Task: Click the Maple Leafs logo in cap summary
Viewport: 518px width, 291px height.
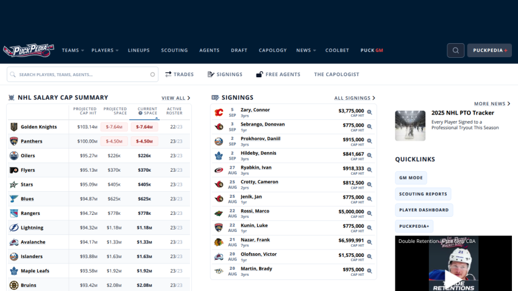Action: pyautogui.click(x=13, y=271)
